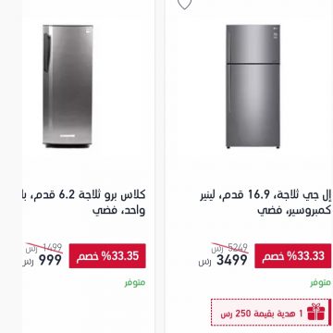The height and width of the screenshot is (333, 333).
Task: Click the 3499 sale price
Action: point(232,261)
